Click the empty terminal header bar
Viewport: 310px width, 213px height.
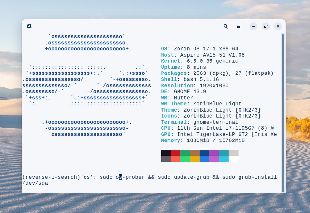[x=131, y=26]
